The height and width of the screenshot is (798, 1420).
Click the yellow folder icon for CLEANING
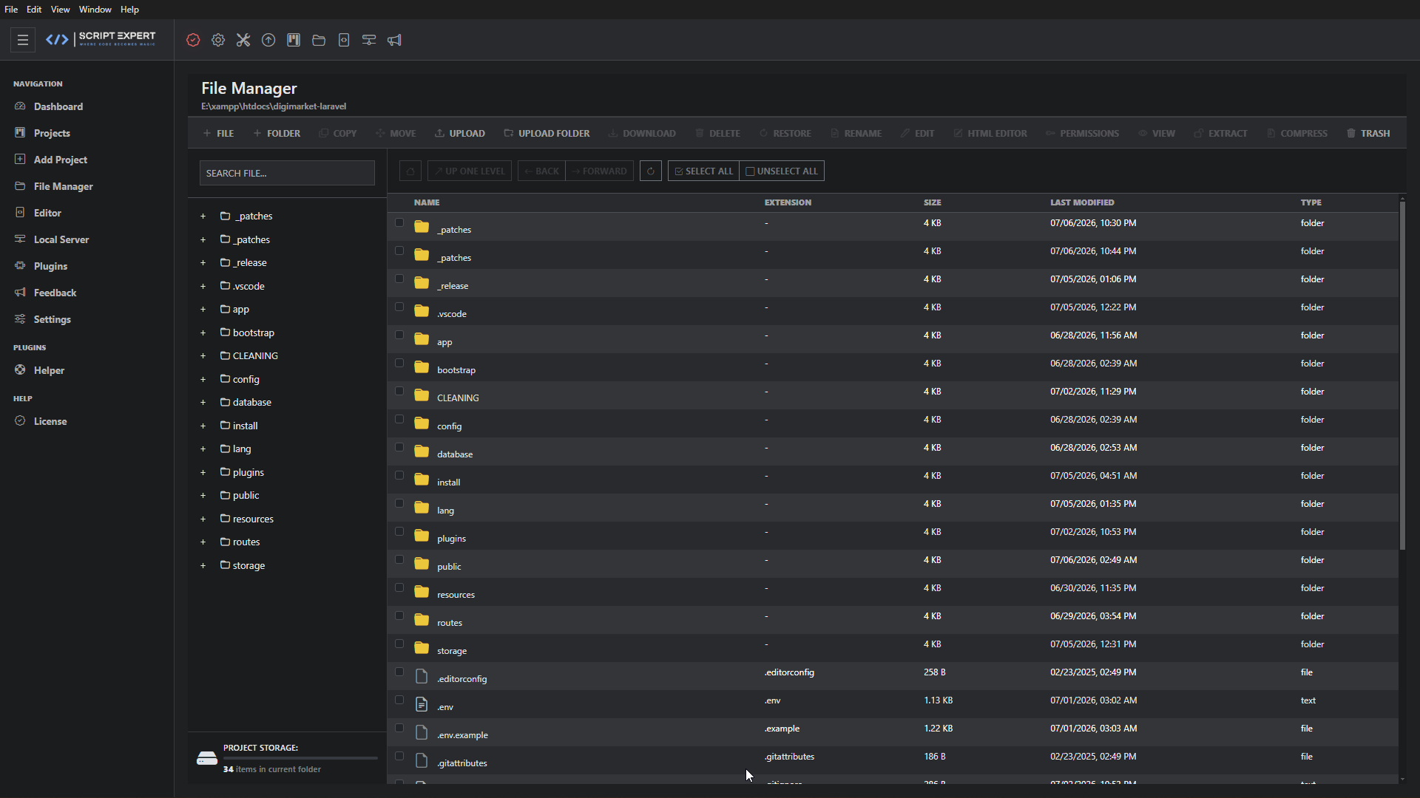coord(422,395)
